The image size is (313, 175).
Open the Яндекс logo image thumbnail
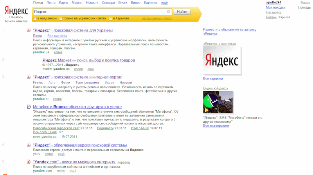tap(222, 60)
